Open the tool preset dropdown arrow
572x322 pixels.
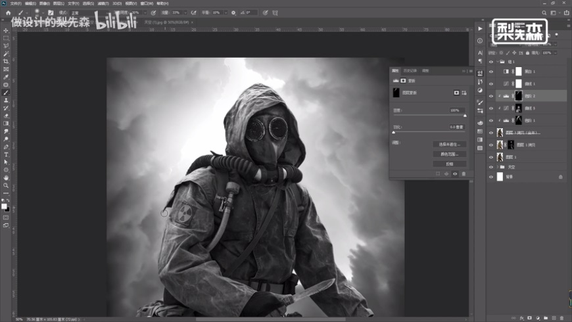pyautogui.click(x=27, y=12)
